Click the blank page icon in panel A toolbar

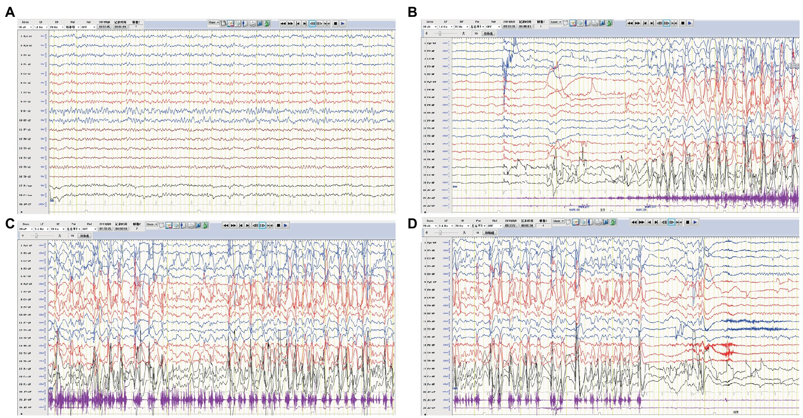[x=223, y=24]
